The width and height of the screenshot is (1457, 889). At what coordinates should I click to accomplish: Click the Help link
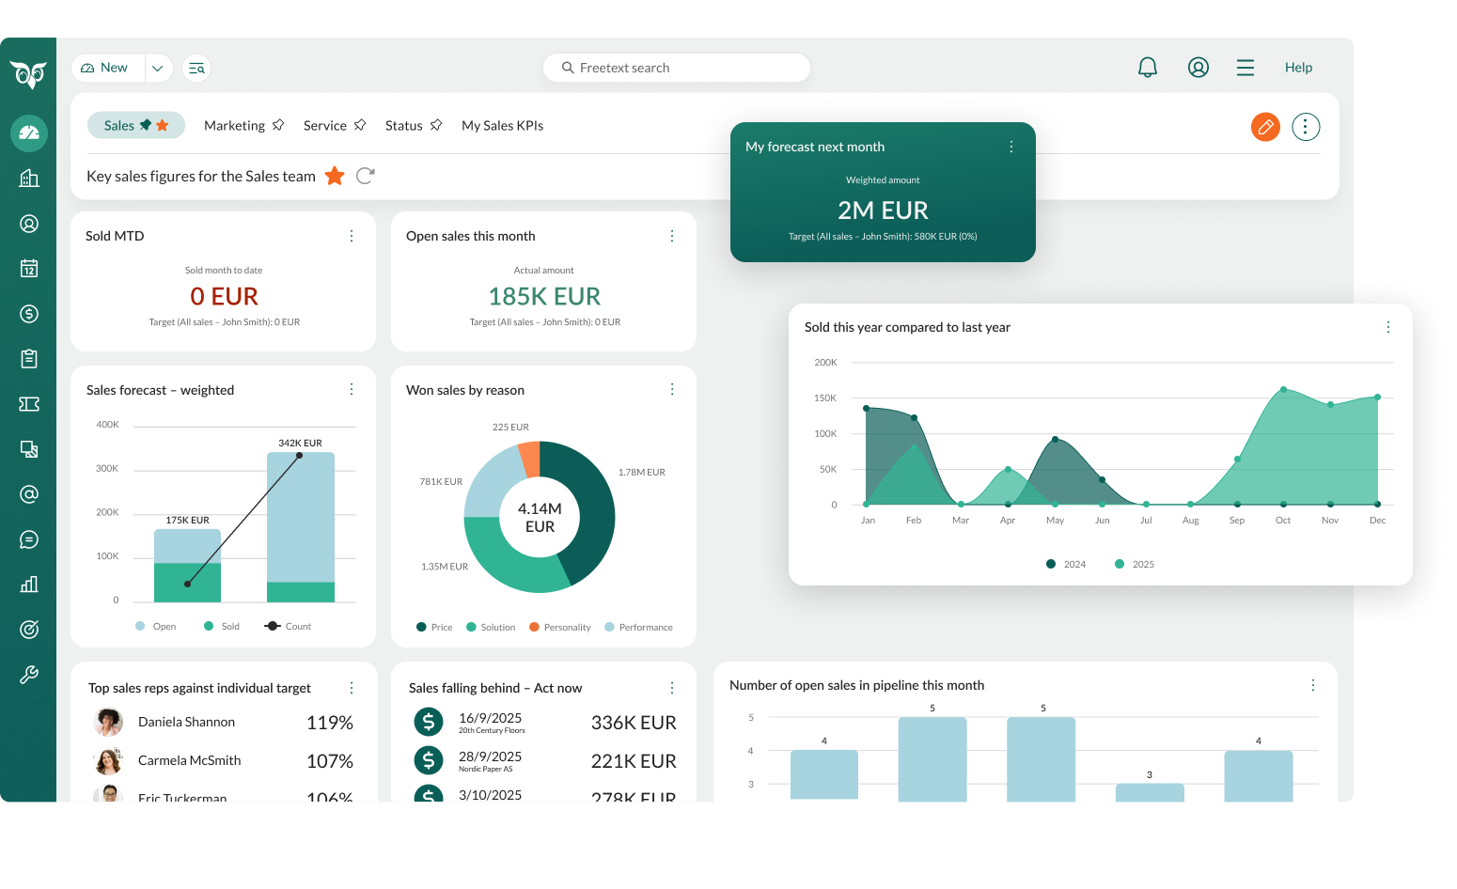(1298, 68)
